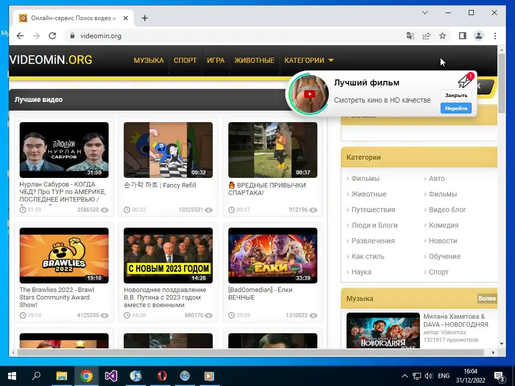Select Спорт in Категории list
The height and width of the screenshot is (386, 515).
coord(439,272)
